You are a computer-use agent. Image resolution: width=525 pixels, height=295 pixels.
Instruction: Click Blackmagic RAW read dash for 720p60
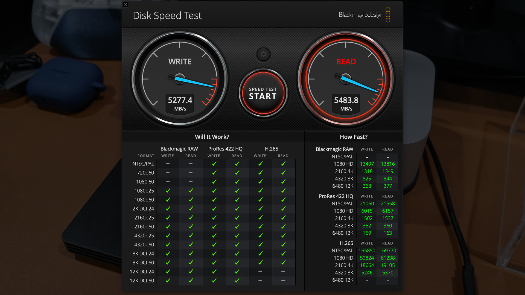191,173
